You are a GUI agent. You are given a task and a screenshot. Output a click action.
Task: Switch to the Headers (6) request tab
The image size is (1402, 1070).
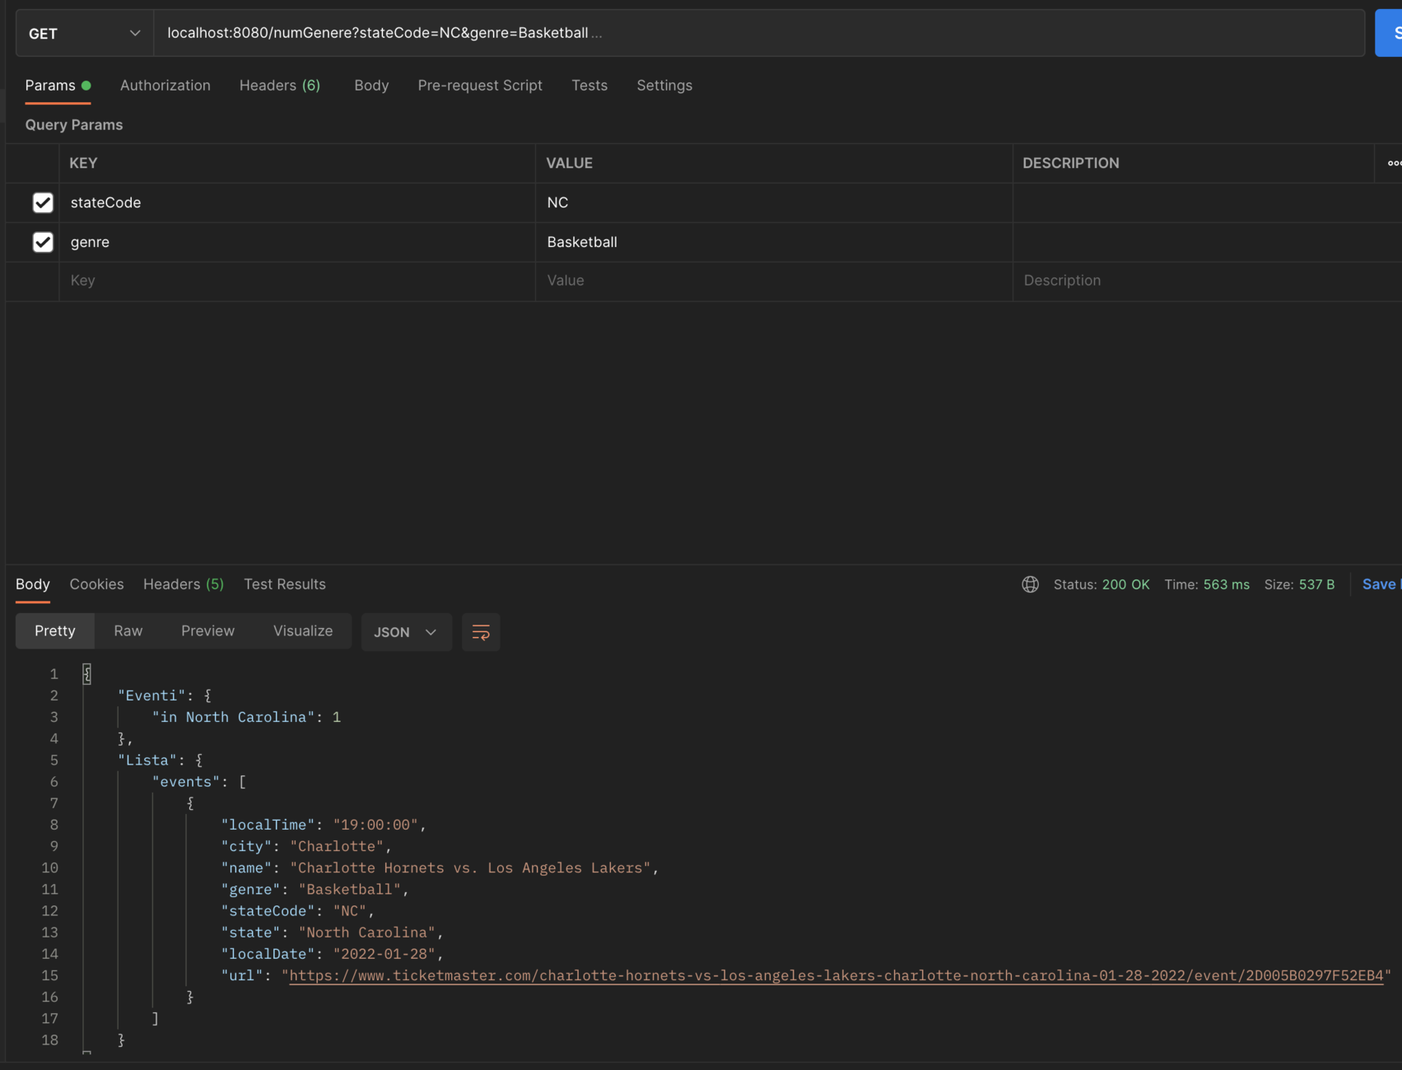coord(279,86)
